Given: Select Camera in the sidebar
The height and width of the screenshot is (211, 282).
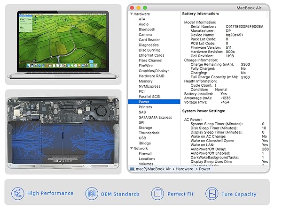Looking at the screenshot, I should (x=145, y=35).
